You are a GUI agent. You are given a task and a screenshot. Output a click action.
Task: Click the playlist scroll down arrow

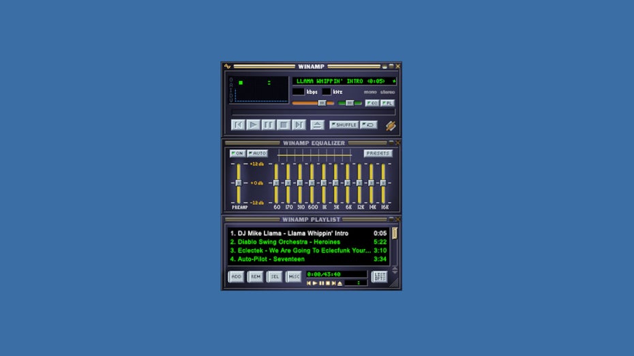[395, 272]
